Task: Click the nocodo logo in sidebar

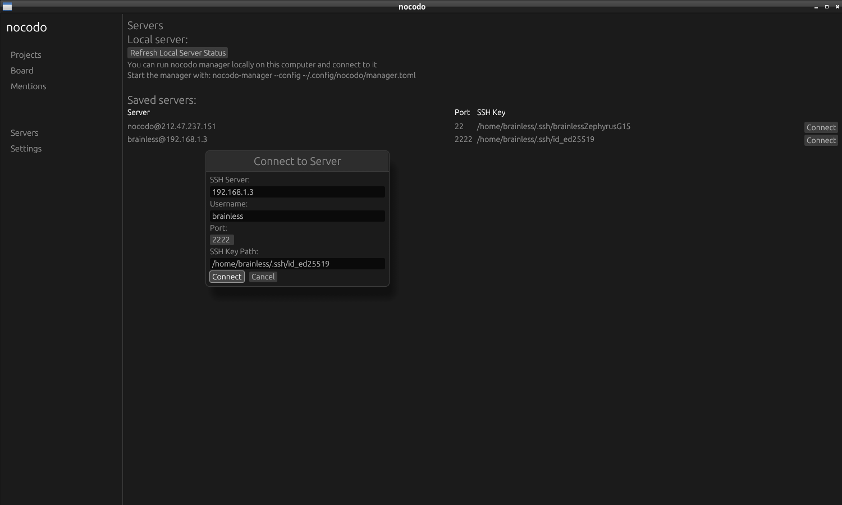Action: [x=26, y=27]
